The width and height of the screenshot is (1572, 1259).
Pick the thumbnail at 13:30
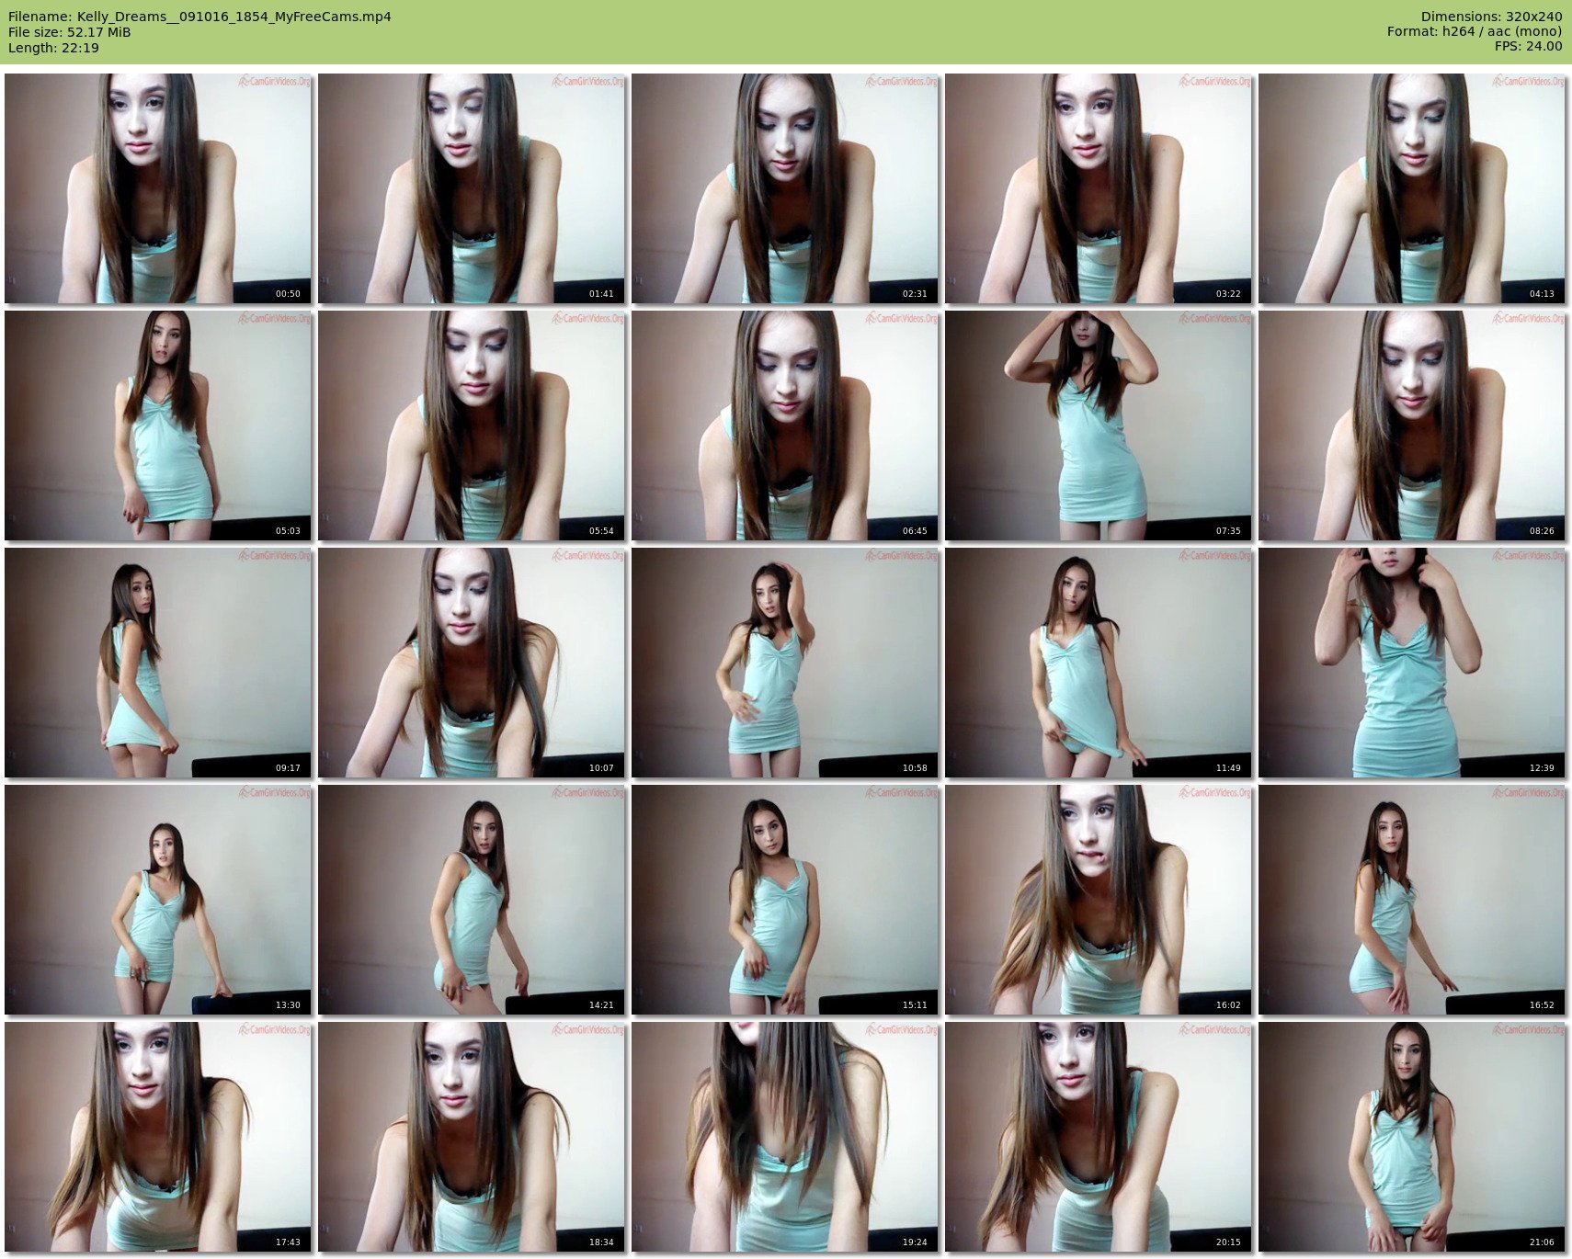click(x=158, y=900)
